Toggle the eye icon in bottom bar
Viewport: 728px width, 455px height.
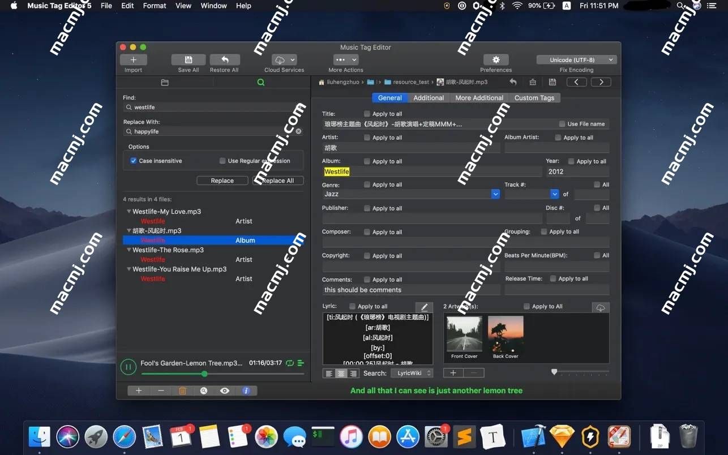[x=225, y=390]
